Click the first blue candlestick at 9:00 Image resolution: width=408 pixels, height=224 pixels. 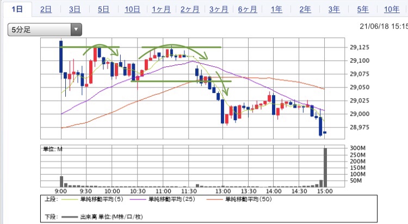61,57
